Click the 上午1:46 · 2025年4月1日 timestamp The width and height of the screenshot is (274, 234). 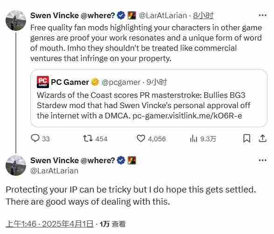[50, 224]
